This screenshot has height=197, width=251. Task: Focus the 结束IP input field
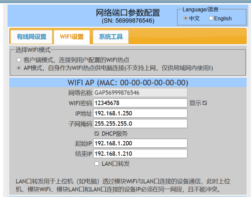coord(140,154)
